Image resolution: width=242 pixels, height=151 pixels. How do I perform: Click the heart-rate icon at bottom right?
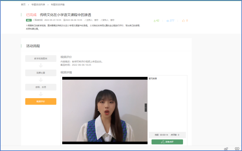pyautogui.click(x=237, y=149)
